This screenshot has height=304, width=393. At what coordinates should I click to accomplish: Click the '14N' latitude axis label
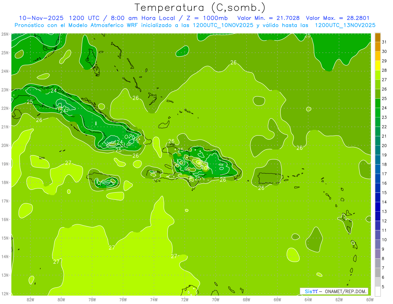coord(5,256)
